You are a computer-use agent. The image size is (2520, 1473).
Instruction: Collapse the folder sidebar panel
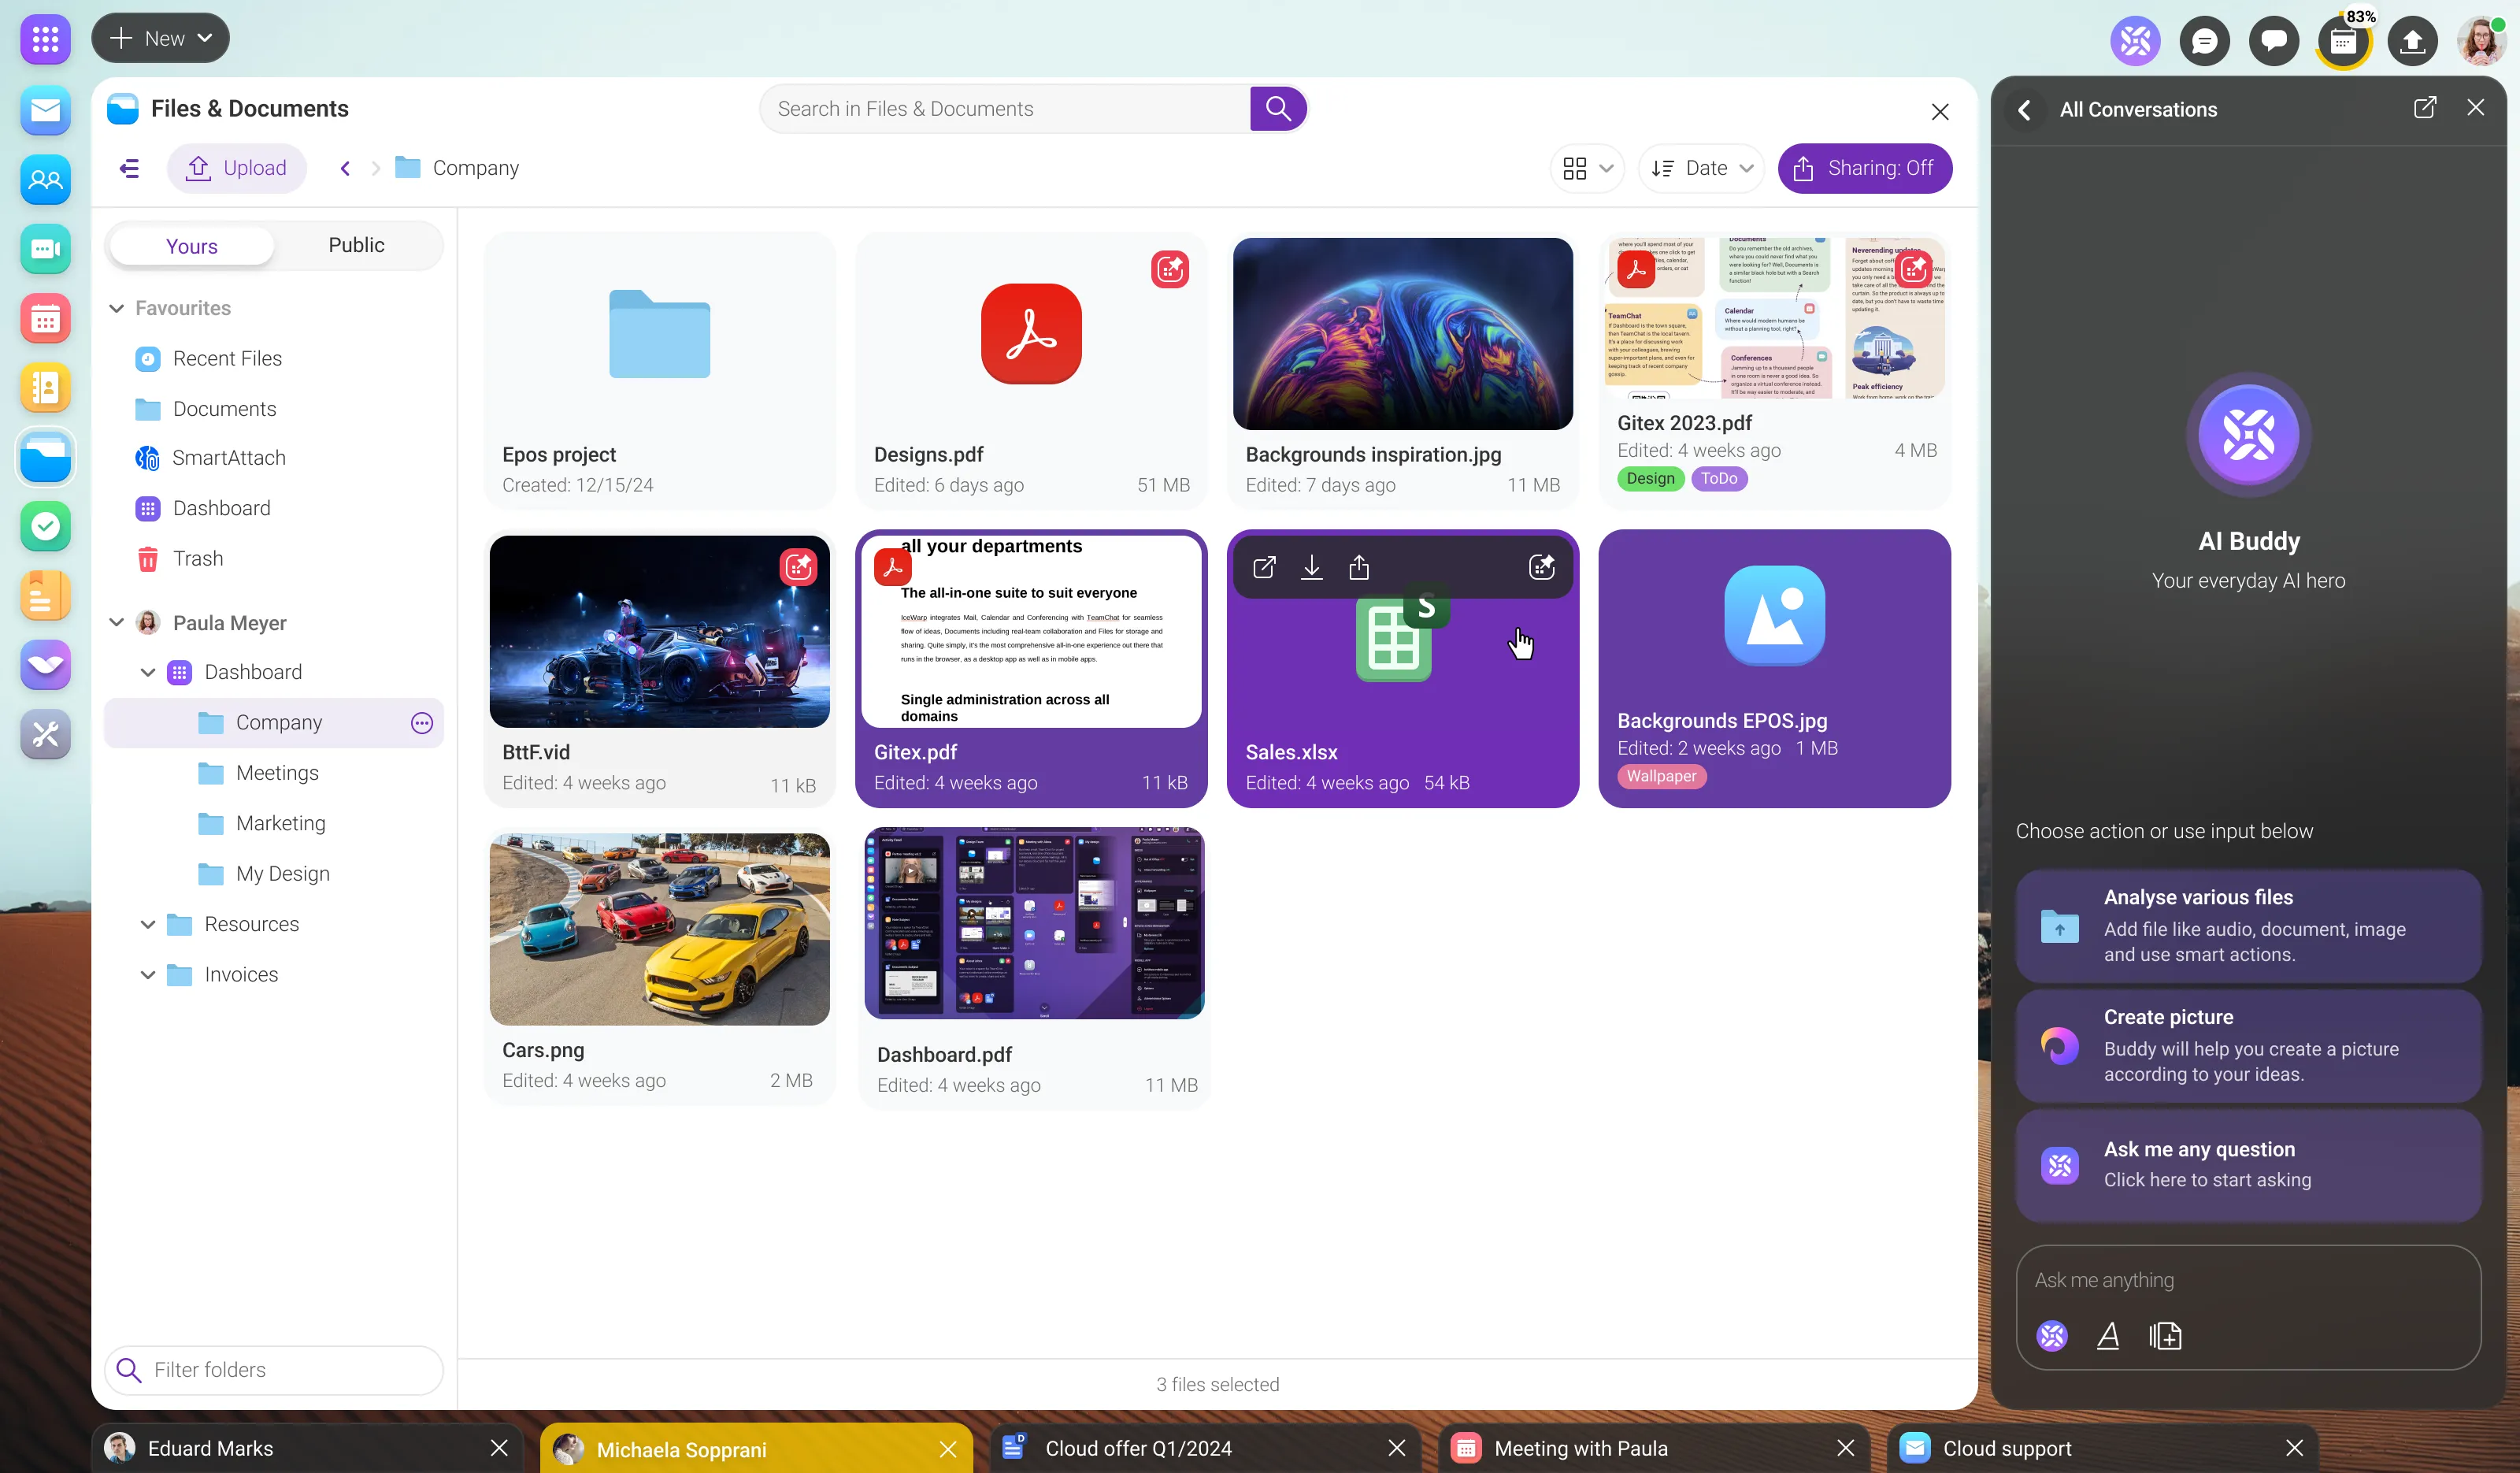point(129,168)
